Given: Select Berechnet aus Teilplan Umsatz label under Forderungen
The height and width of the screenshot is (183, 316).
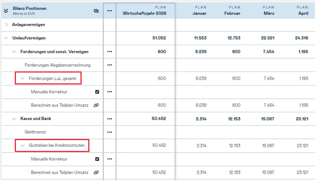Looking at the screenshot, I should pos(59,105).
